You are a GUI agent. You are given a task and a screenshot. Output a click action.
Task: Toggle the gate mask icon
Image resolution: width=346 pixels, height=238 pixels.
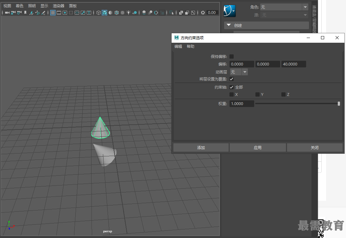(71, 13)
